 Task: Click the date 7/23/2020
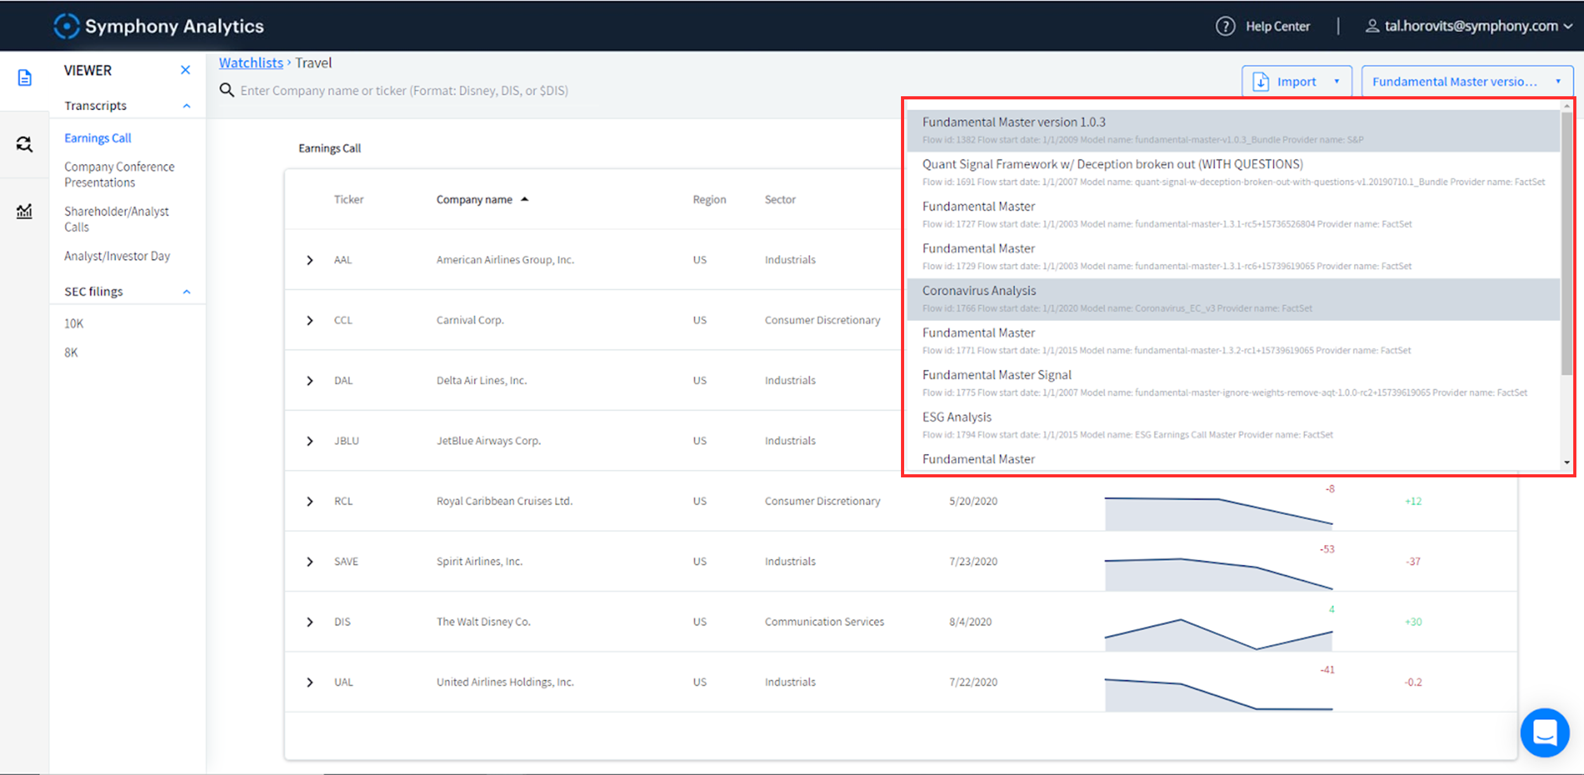click(973, 562)
